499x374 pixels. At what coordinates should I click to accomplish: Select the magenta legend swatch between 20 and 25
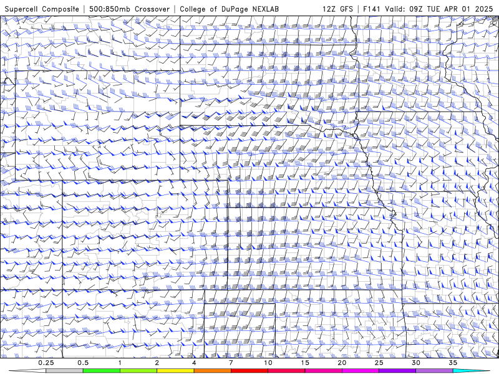click(x=361, y=371)
